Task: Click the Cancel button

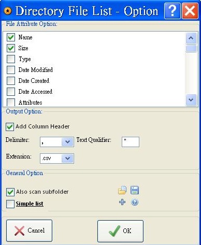Action: pos(29,230)
